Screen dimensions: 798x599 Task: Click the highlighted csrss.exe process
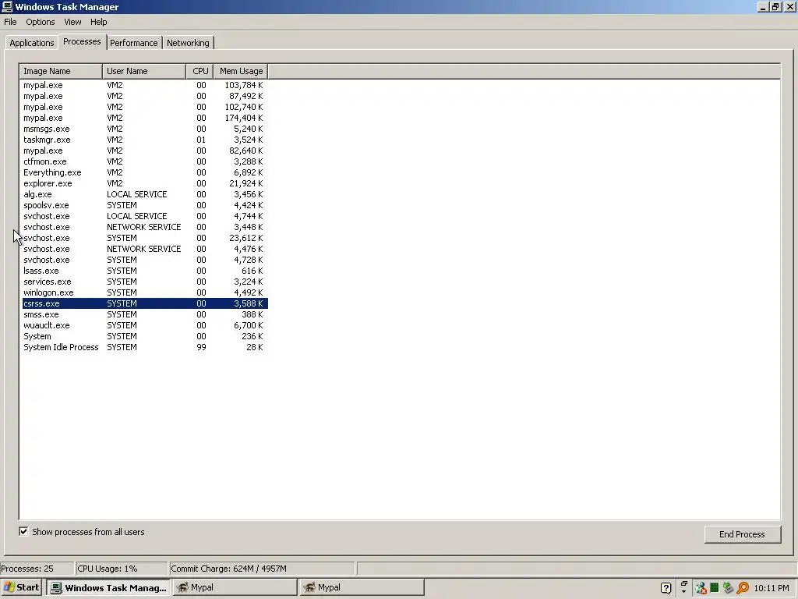point(144,303)
